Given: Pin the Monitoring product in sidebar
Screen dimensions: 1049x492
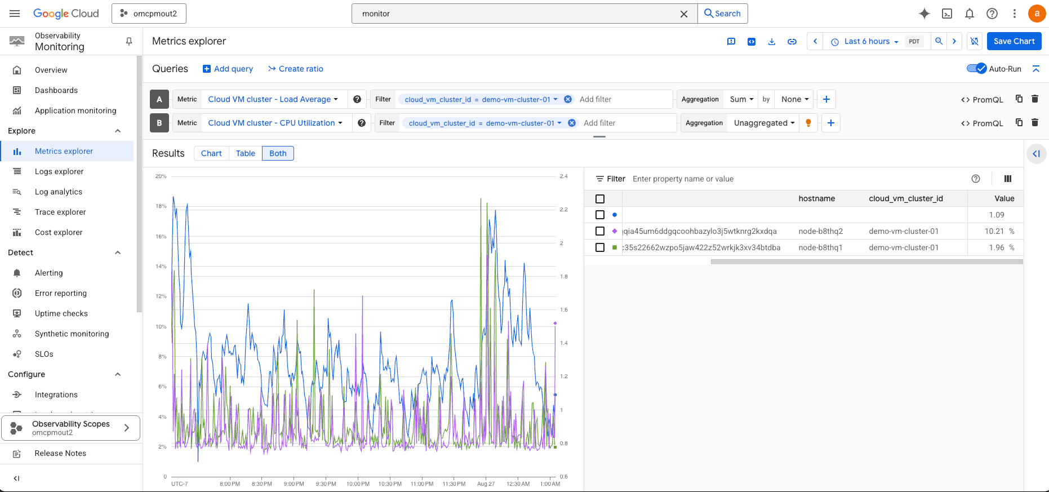Looking at the screenshot, I should pyautogui.click(x=129, y=41).
